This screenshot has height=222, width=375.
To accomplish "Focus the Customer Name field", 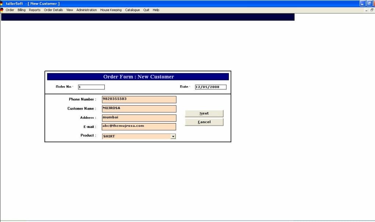I will click(139, 109).
